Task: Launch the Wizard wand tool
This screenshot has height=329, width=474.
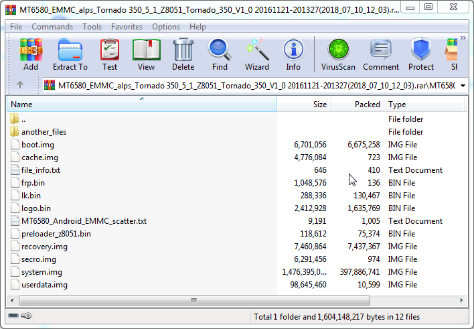Action: tap(257, 55)
